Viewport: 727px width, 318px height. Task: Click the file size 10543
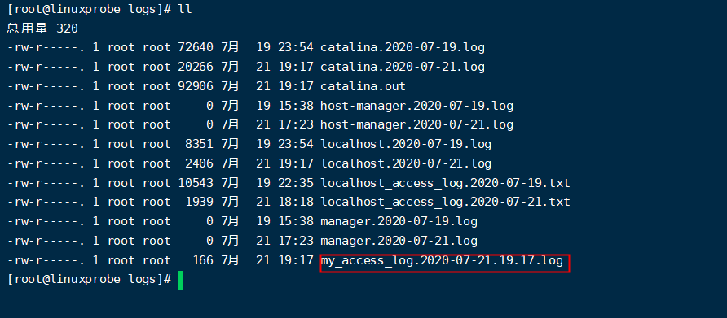click(196, 183)
